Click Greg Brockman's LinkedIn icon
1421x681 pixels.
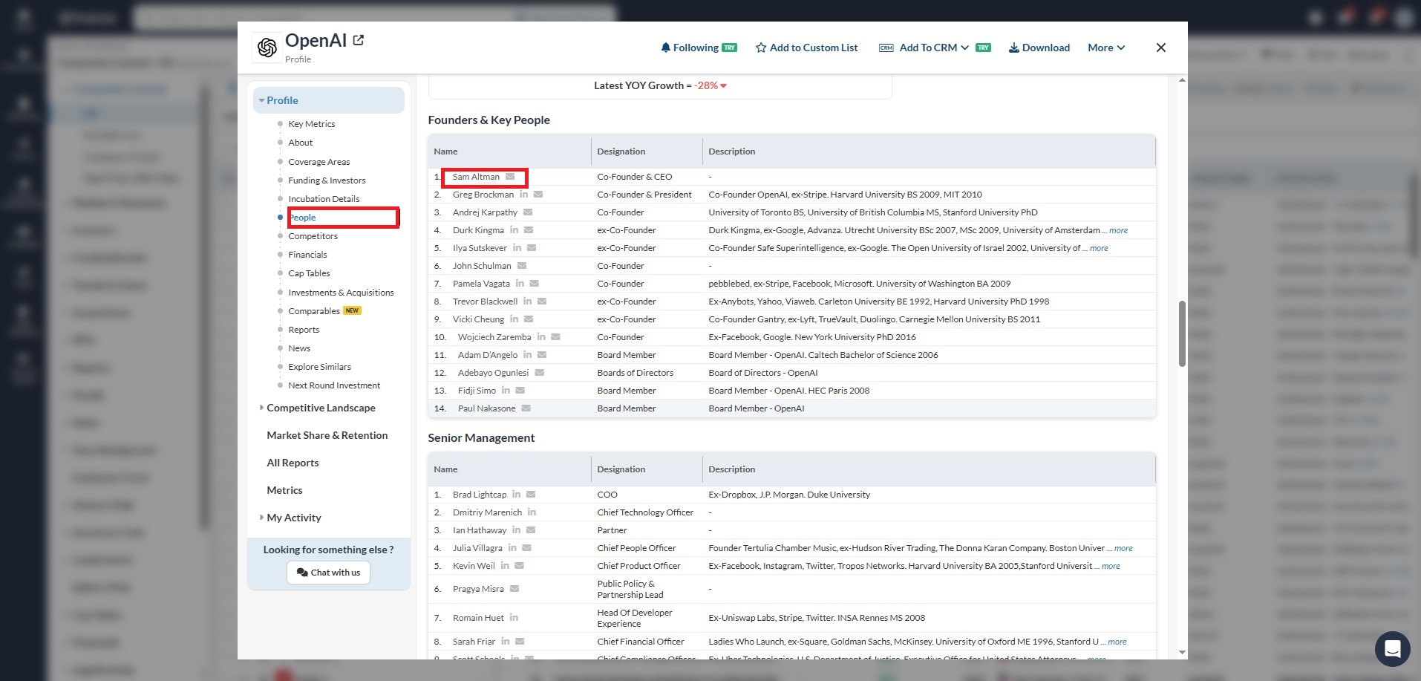coord(523,195)
